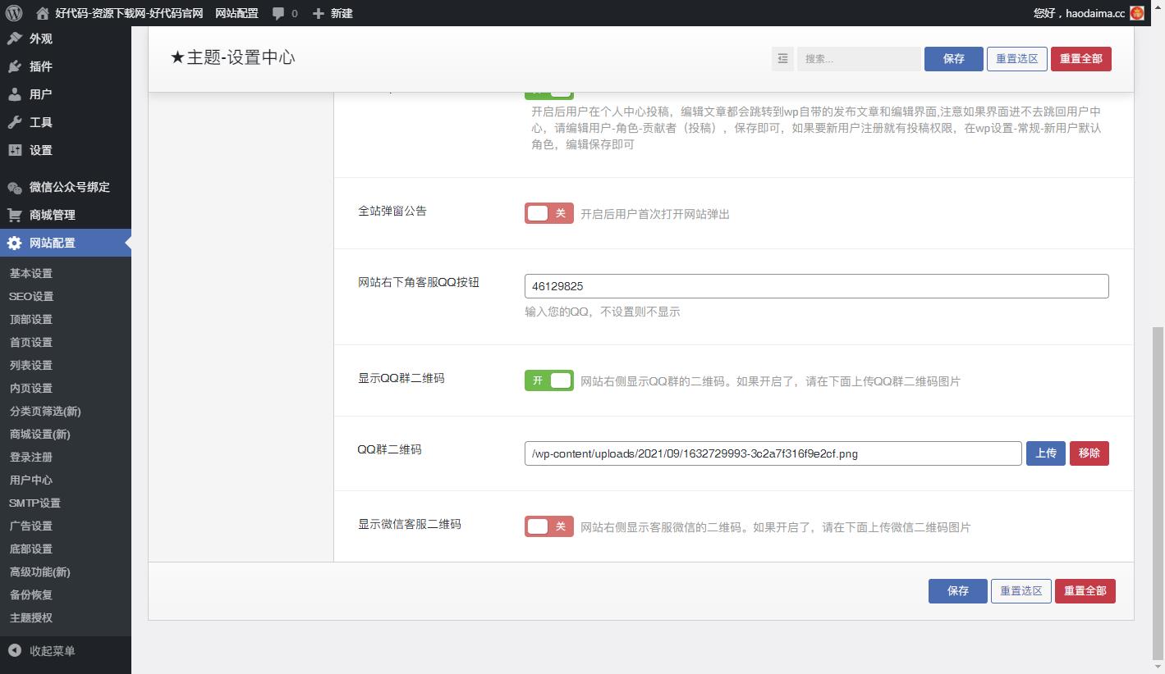1165x674 pixels.
Task: Click the 用户 person icon
Action: point(15,94)
